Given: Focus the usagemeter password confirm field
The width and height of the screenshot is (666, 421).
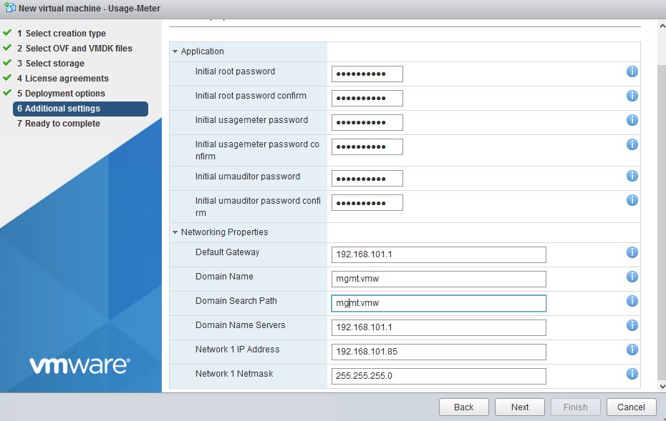Looking at the screenshot, I should (367, 147).
